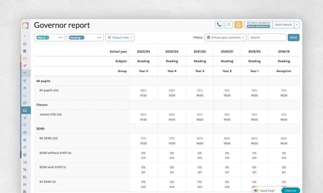Expand the user menu arrow beside Dale French

(297, 25)
